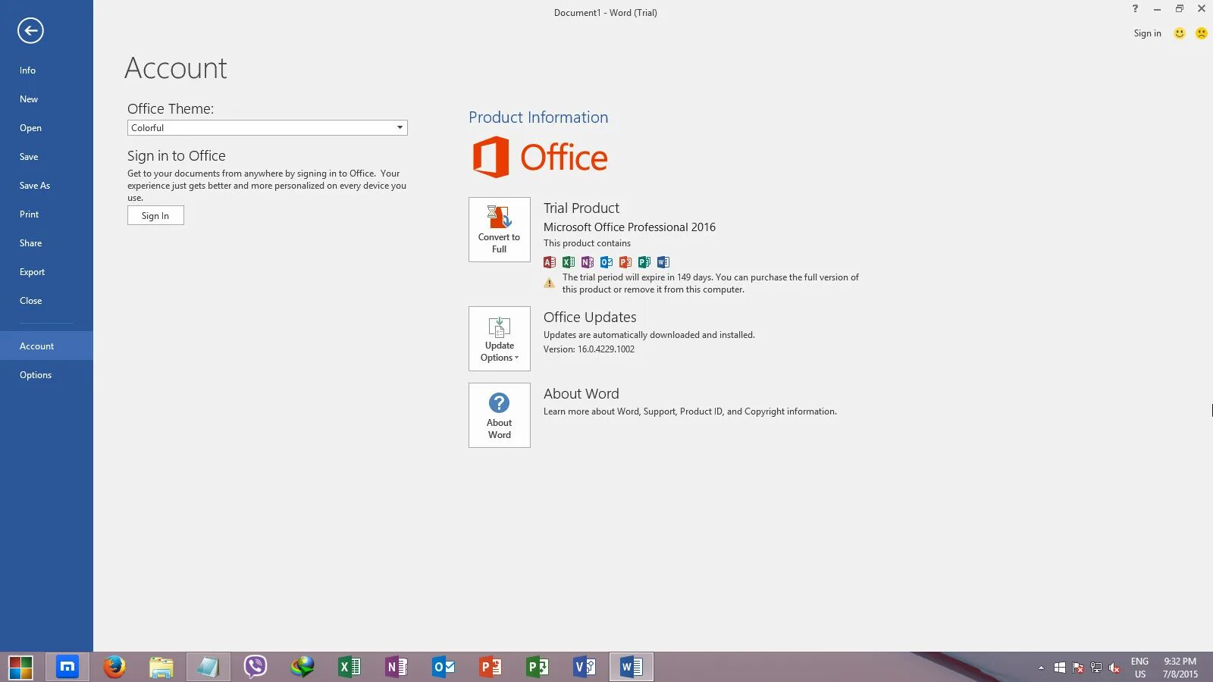Image resolution: width=1213 pixels, height=682 pixels.
Task: Open Maxthon browser from taskbar
Action: click(67, 667)
